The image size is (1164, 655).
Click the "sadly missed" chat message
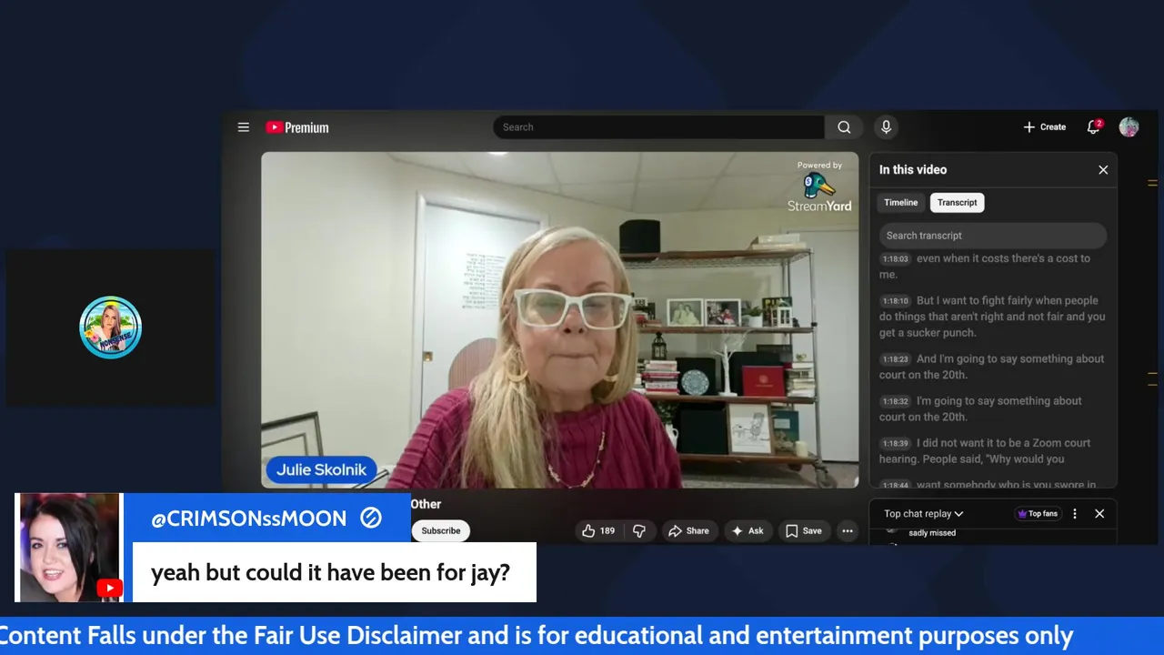932,533
